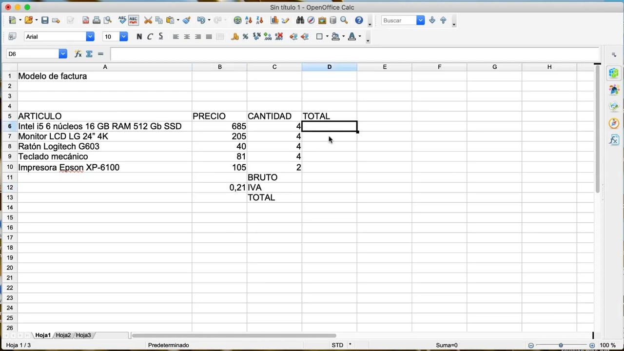Sort descending Z to A
The width and height of the screenshot is (624, 351).
pos(259,20)
